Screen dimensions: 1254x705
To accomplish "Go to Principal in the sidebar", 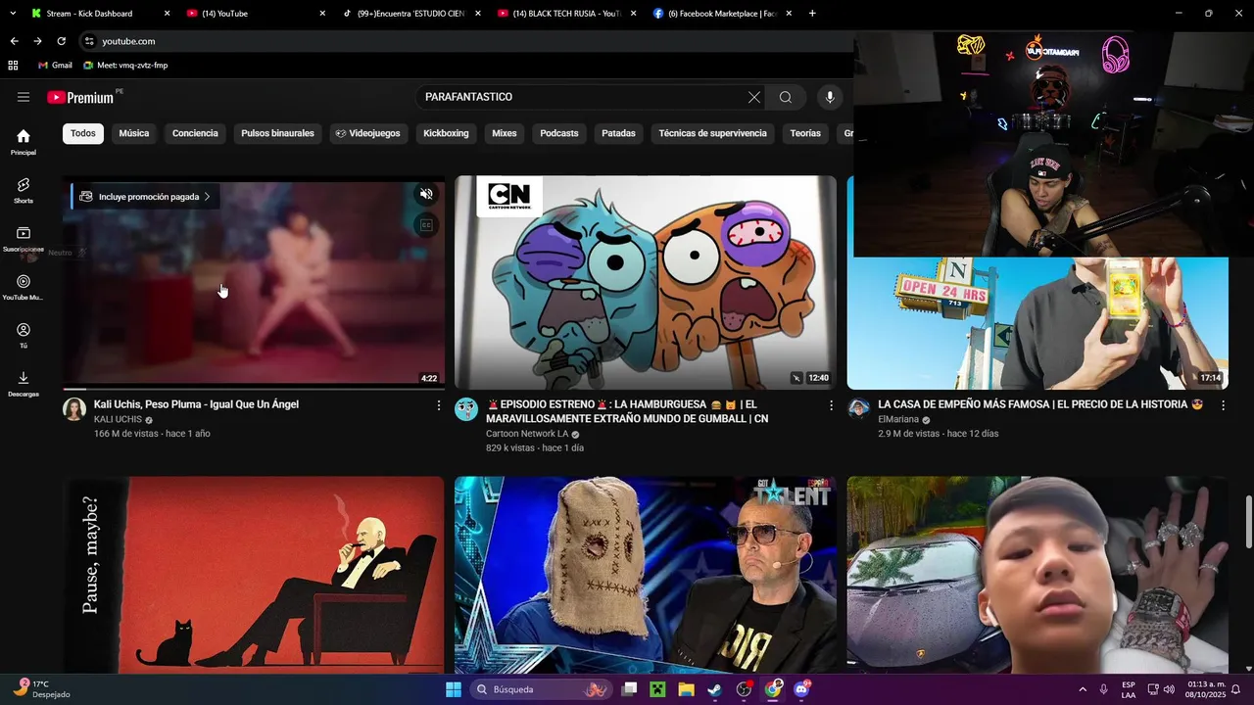I will (24, 142).
